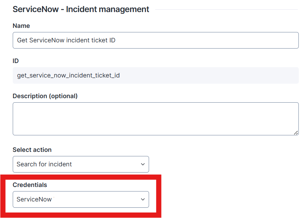The width and height of the screenshot is (306, 218).
Task: Click the "Search for incident" selected option
Action: click(44, 164)
